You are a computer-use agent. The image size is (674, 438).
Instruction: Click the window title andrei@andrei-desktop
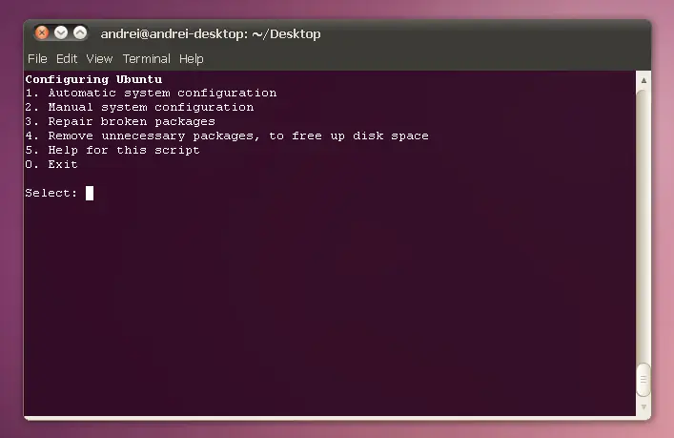(211, 33)
